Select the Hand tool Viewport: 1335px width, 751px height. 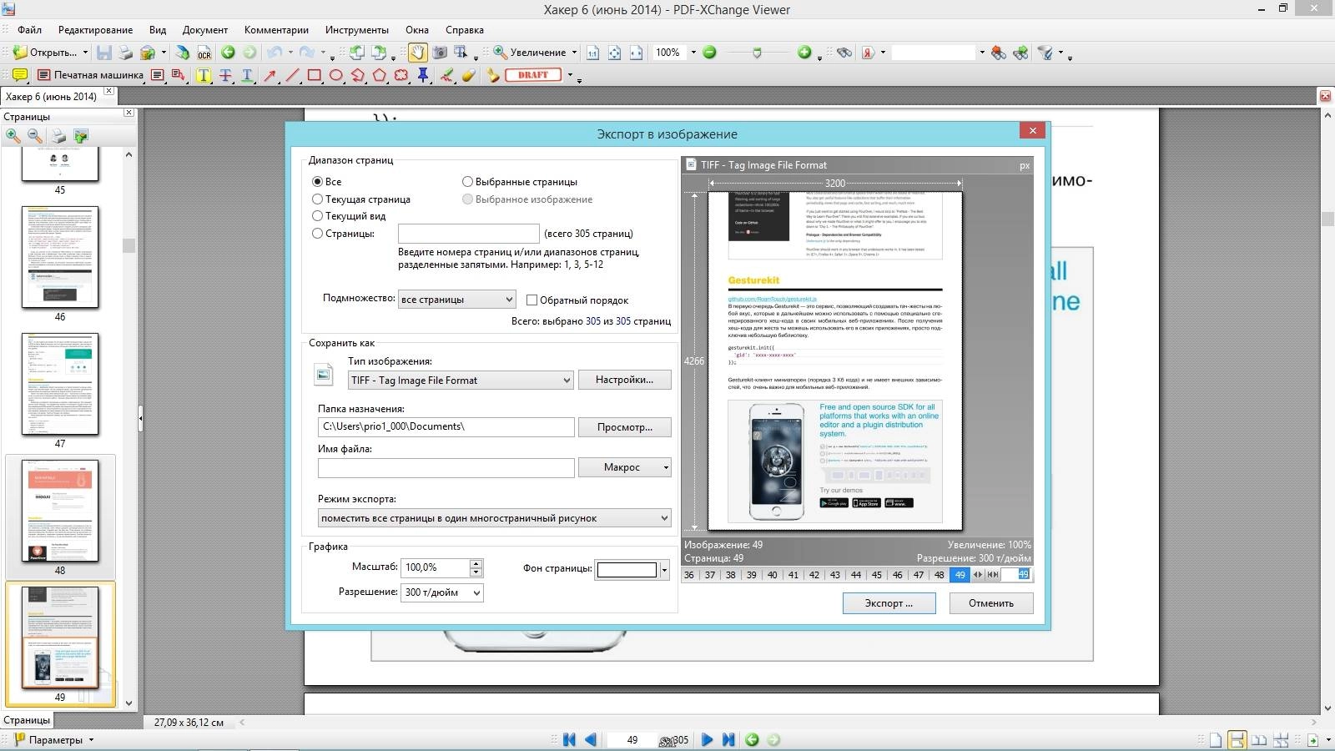(417, 53)
